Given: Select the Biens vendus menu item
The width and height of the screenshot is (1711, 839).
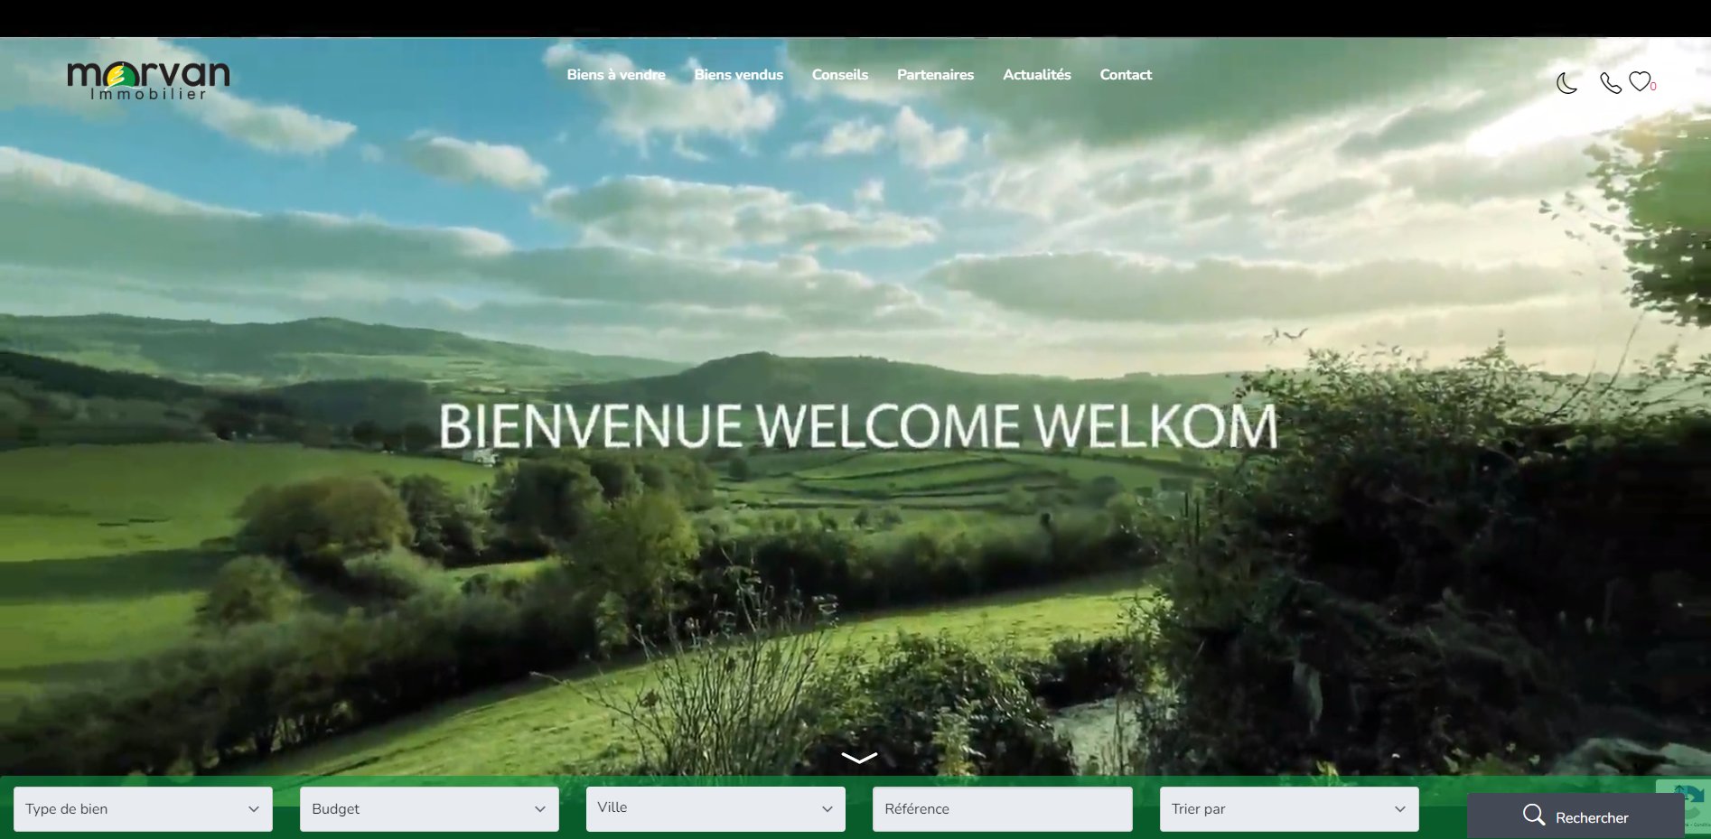Looking at the screenshot, I should [738, 75].
